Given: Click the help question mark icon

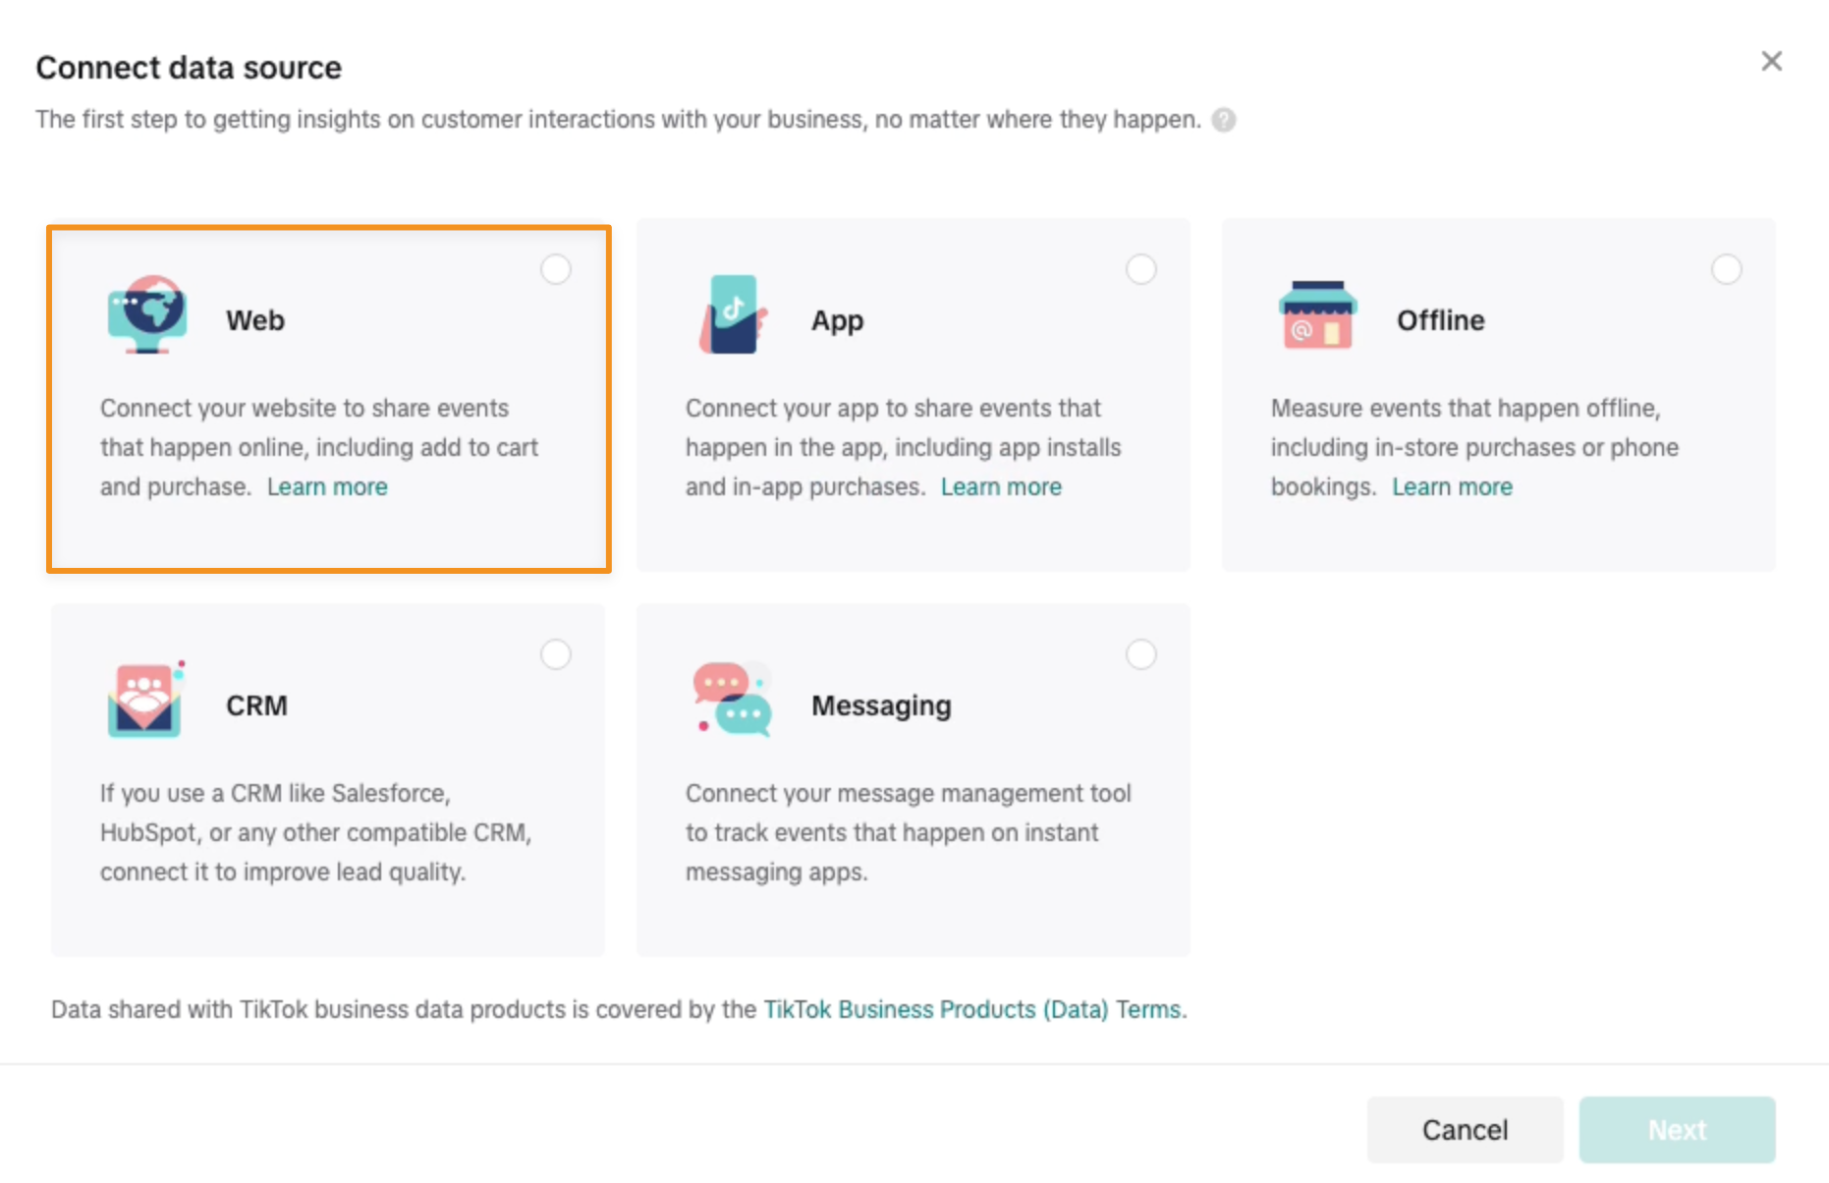Looking at the screenshot, I should click(x=1223, y=120).
